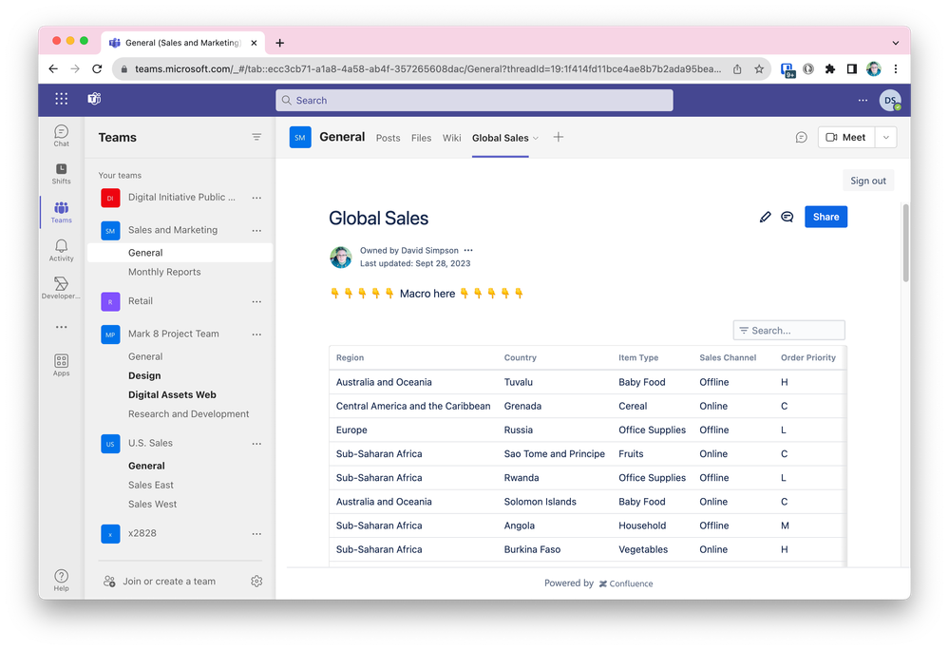The width and height of the screenshot is (949, 650).
Task: Open browser extensions puzzle icon
Action: (829, 69)
